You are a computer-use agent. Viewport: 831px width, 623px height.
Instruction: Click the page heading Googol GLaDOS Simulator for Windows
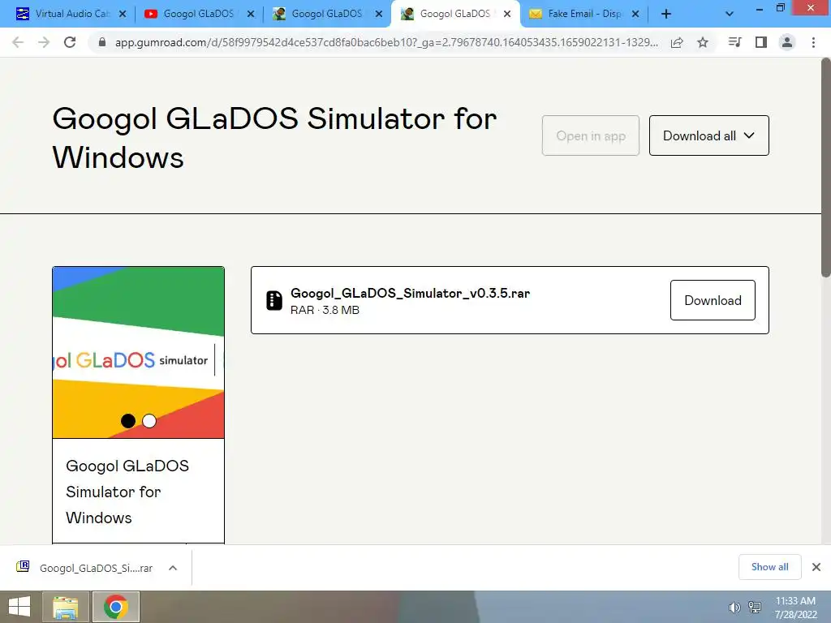(x=274, y=138)
